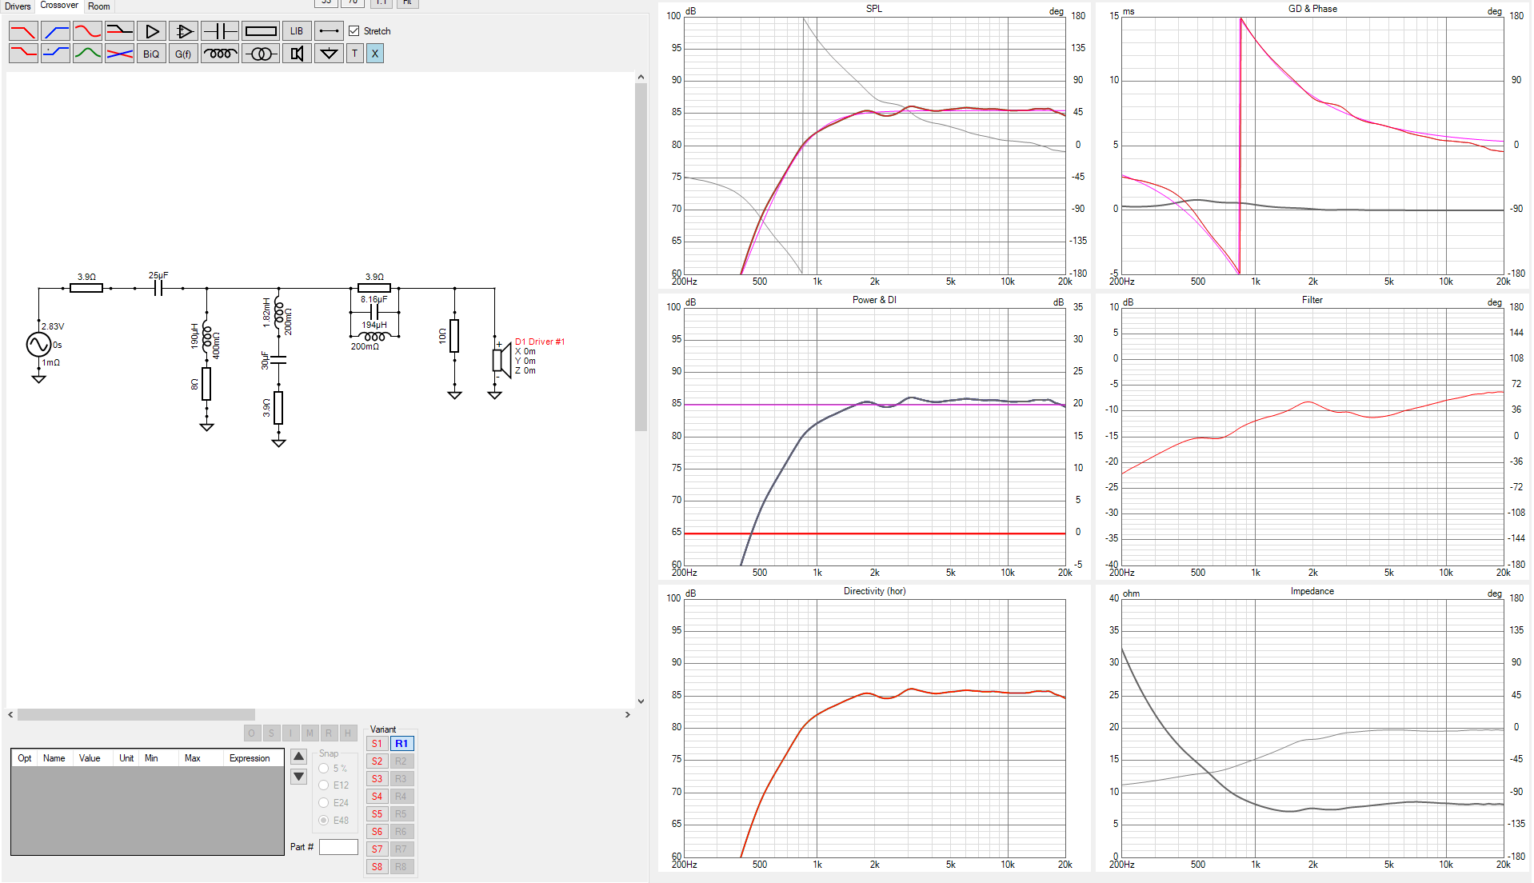Add a blue high-pass filter block

click(x=55, y=31)
